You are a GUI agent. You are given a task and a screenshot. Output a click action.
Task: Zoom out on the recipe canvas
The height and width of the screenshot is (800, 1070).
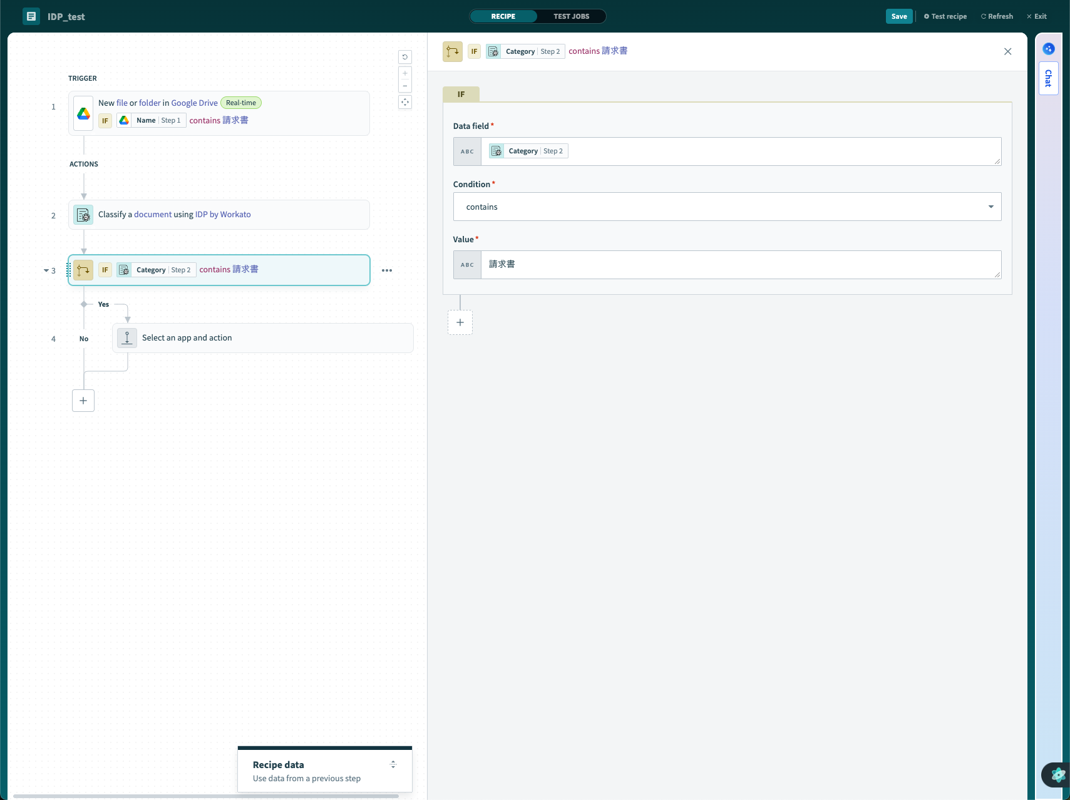click(405, 86)
